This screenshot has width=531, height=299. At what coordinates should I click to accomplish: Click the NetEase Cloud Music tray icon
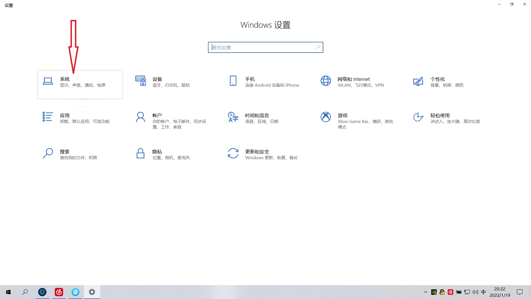451,292
